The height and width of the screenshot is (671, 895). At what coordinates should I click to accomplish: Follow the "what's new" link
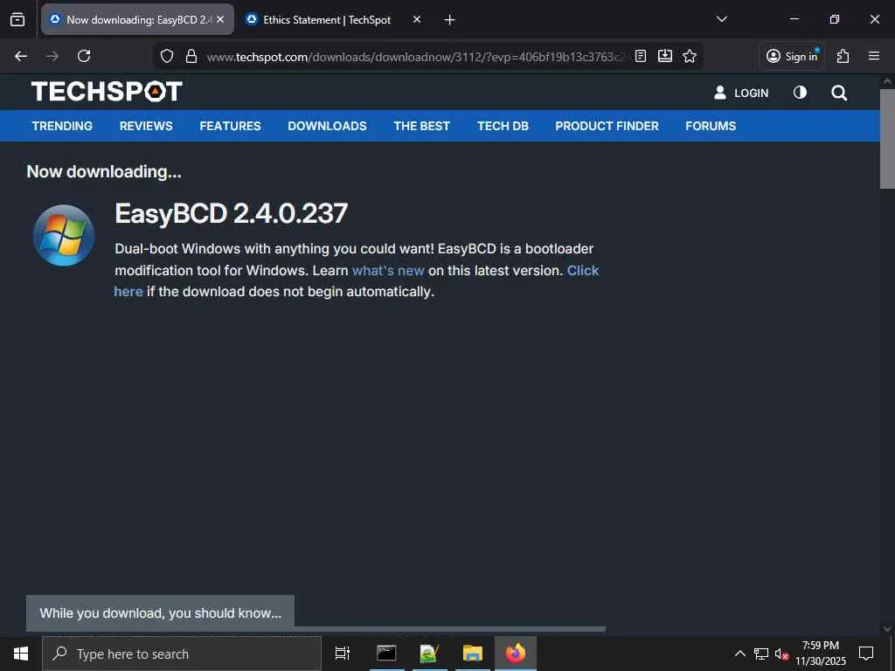(x=388, y=271)
